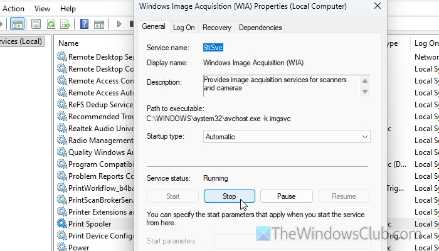Open the Action menu
Image resolution: width=439 pixels, height=251 pixels.
tap(13, 9)
